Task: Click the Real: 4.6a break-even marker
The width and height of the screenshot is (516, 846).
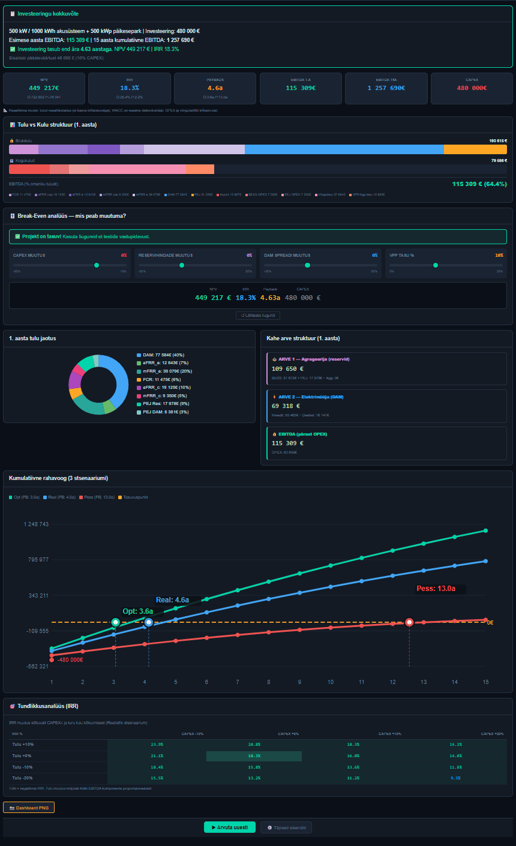Action: pyautogui.click(x=149, y=622)
